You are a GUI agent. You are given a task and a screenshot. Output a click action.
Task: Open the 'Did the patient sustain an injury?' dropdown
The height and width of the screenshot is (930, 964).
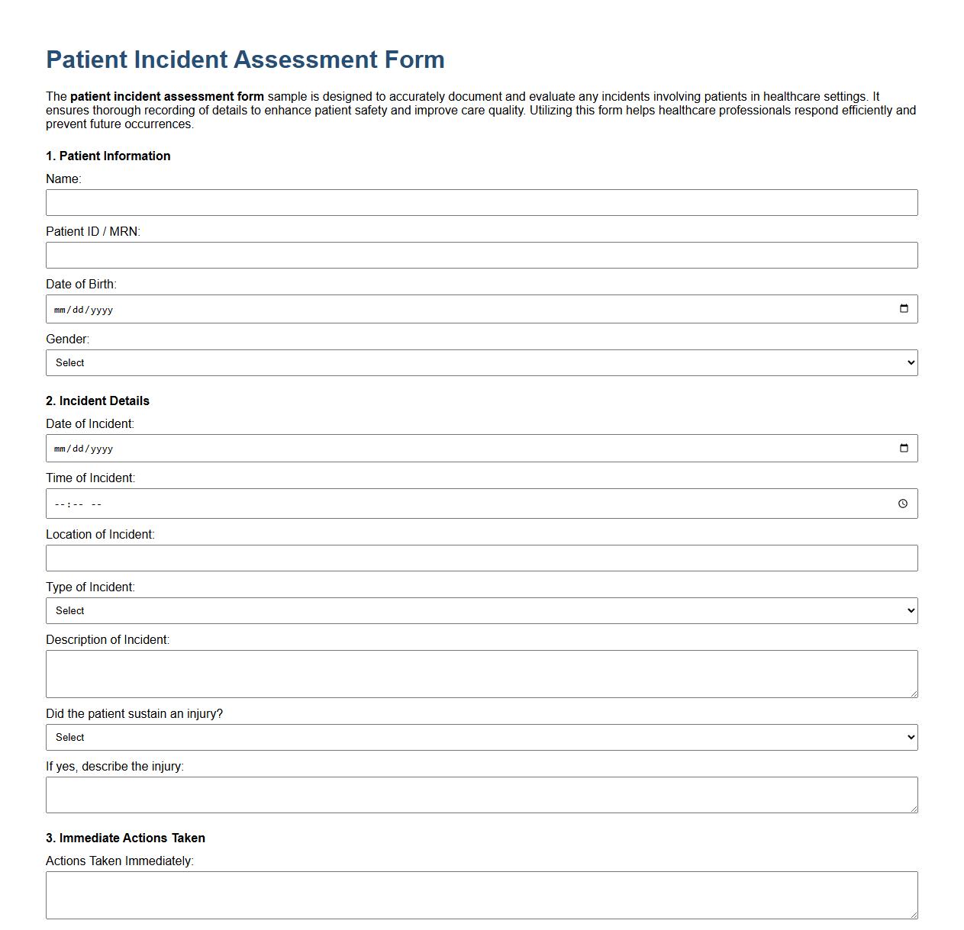pos(481,737)
